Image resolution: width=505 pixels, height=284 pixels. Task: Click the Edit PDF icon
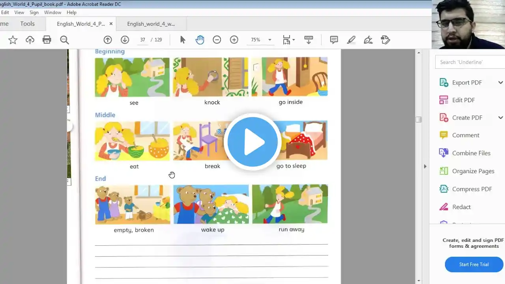(444, 100)
